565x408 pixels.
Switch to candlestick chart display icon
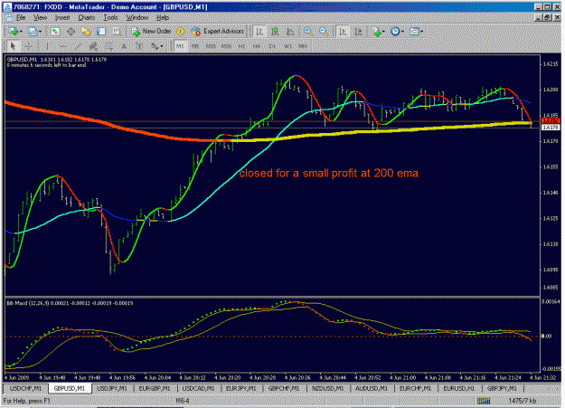pyautogui.click(x=275, y=32)
